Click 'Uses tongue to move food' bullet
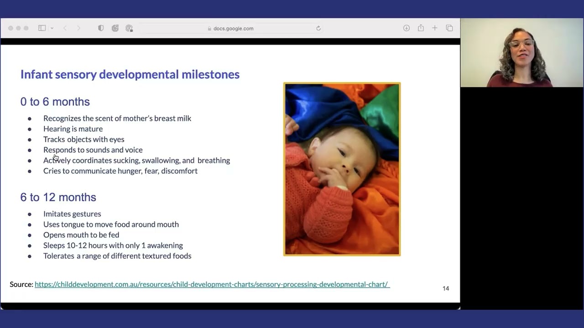This screenshot has height=328, width=584. pyautogui.click(x=111, y=225)
